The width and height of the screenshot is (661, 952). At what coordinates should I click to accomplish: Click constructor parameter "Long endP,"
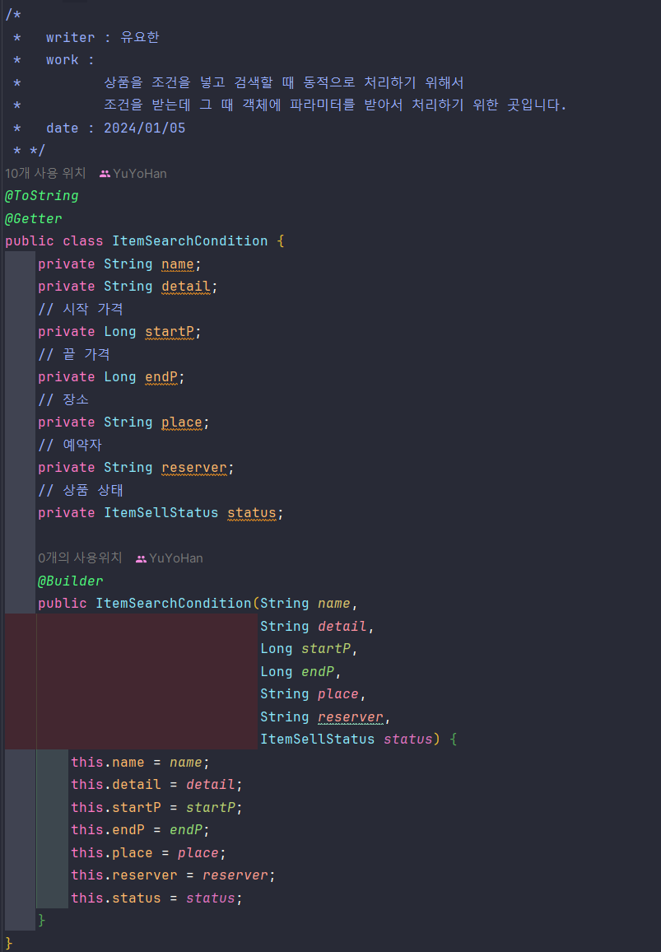coord(301,672)
